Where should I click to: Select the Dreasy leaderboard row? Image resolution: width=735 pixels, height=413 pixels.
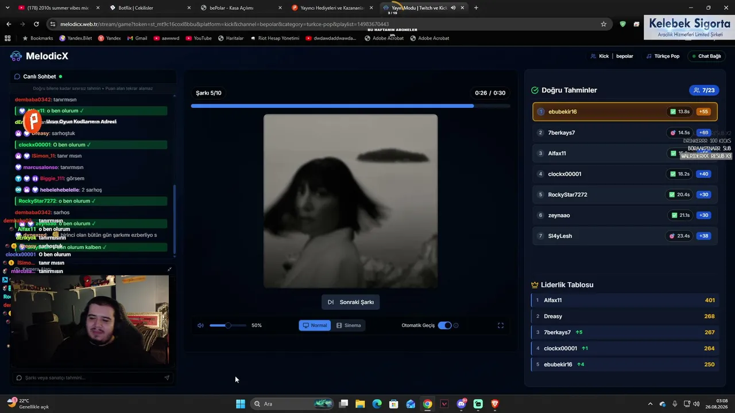tap(625, 316)
